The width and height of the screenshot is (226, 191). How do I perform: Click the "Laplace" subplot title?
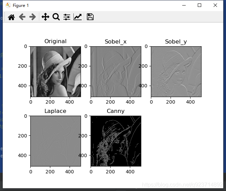click(x=55, y=111)
